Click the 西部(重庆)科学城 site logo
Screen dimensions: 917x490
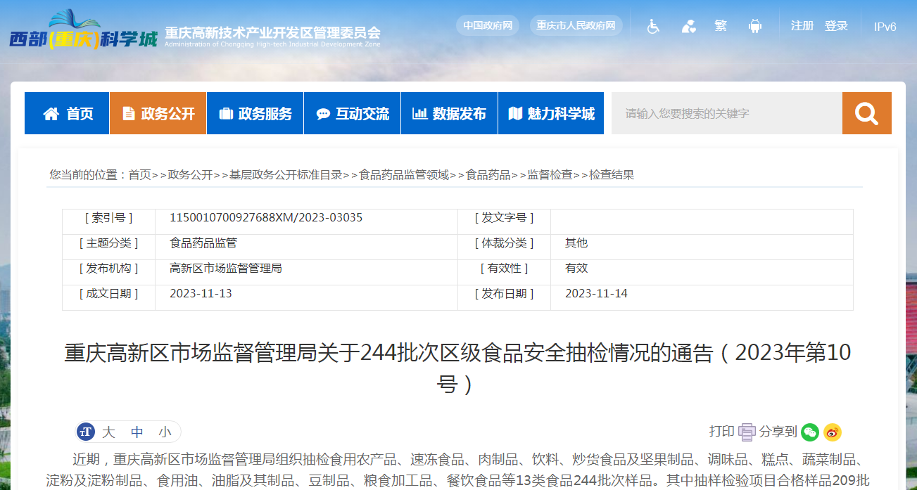coord(83,30)
